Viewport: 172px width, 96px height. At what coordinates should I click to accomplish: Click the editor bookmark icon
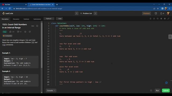coord(150,19)
